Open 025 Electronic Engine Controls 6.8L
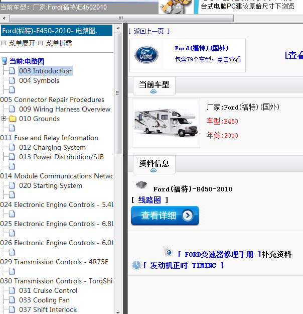 (57, 224)
